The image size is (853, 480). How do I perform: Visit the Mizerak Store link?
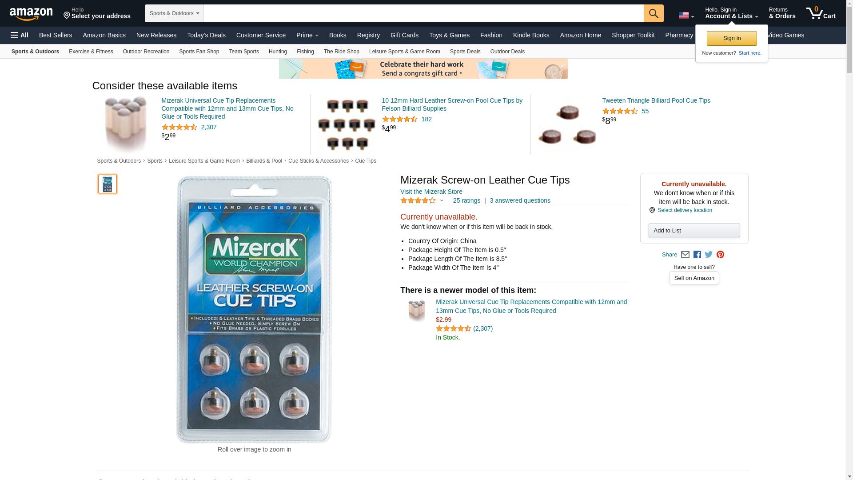coord(431,192)
